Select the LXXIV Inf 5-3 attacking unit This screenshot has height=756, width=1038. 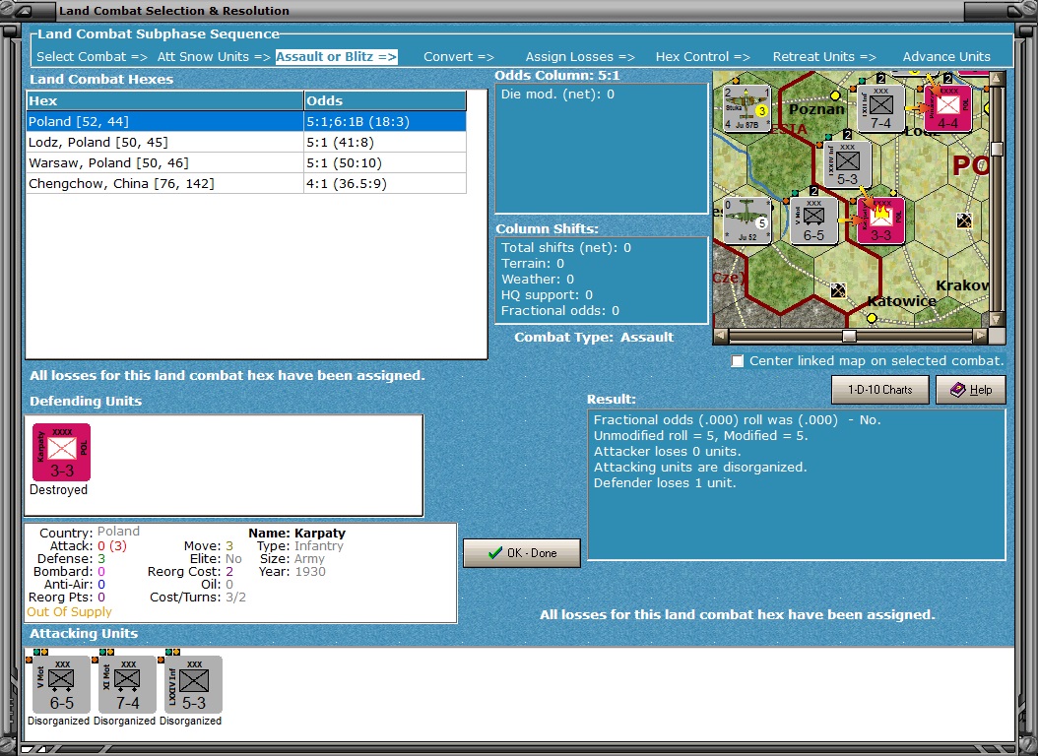(193, 684)
